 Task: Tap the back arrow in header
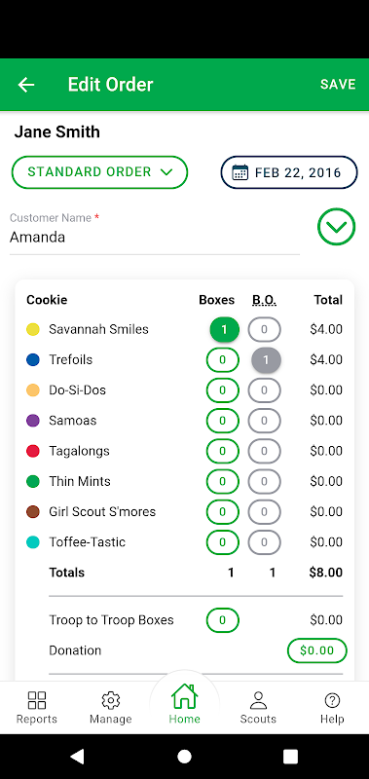[26, 85]
